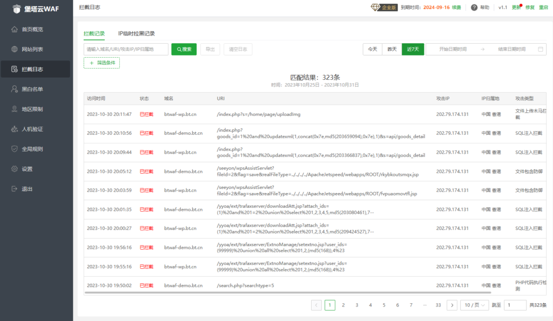
Task: Click the location icon beside 地区限制
Action: coord(15,109)
